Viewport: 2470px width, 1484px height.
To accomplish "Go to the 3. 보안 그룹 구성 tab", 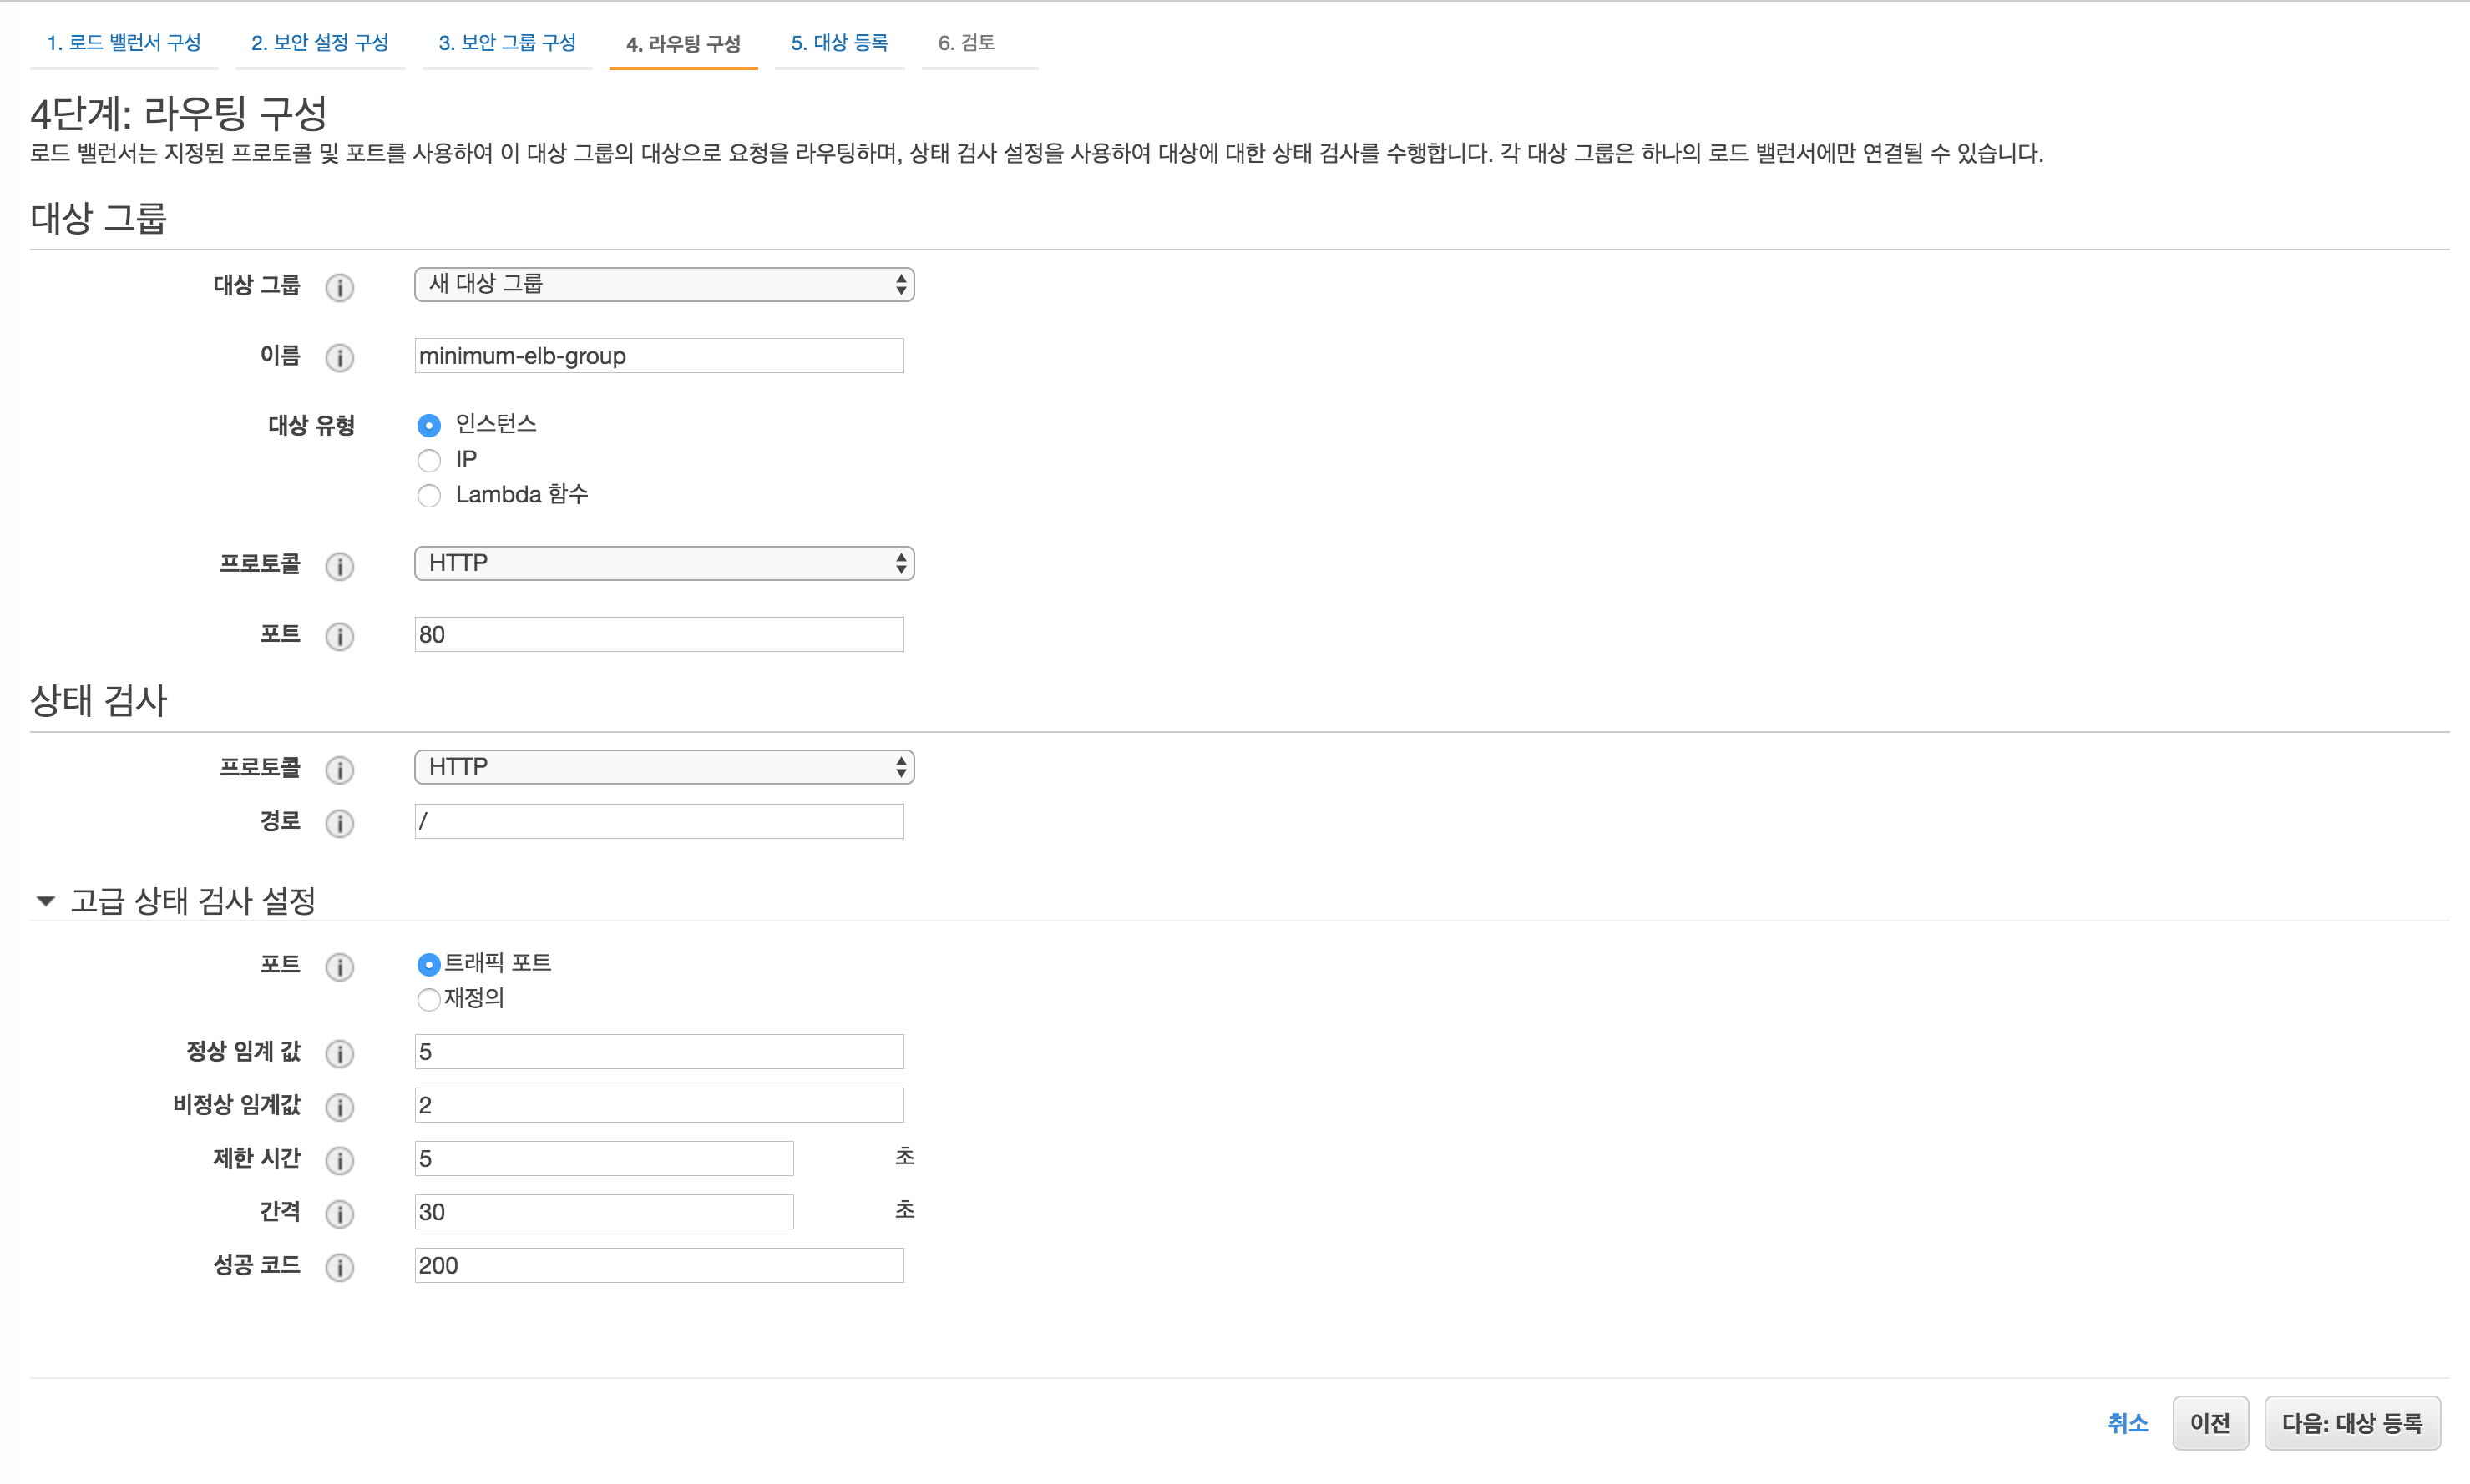I will (x=507, y=43).
